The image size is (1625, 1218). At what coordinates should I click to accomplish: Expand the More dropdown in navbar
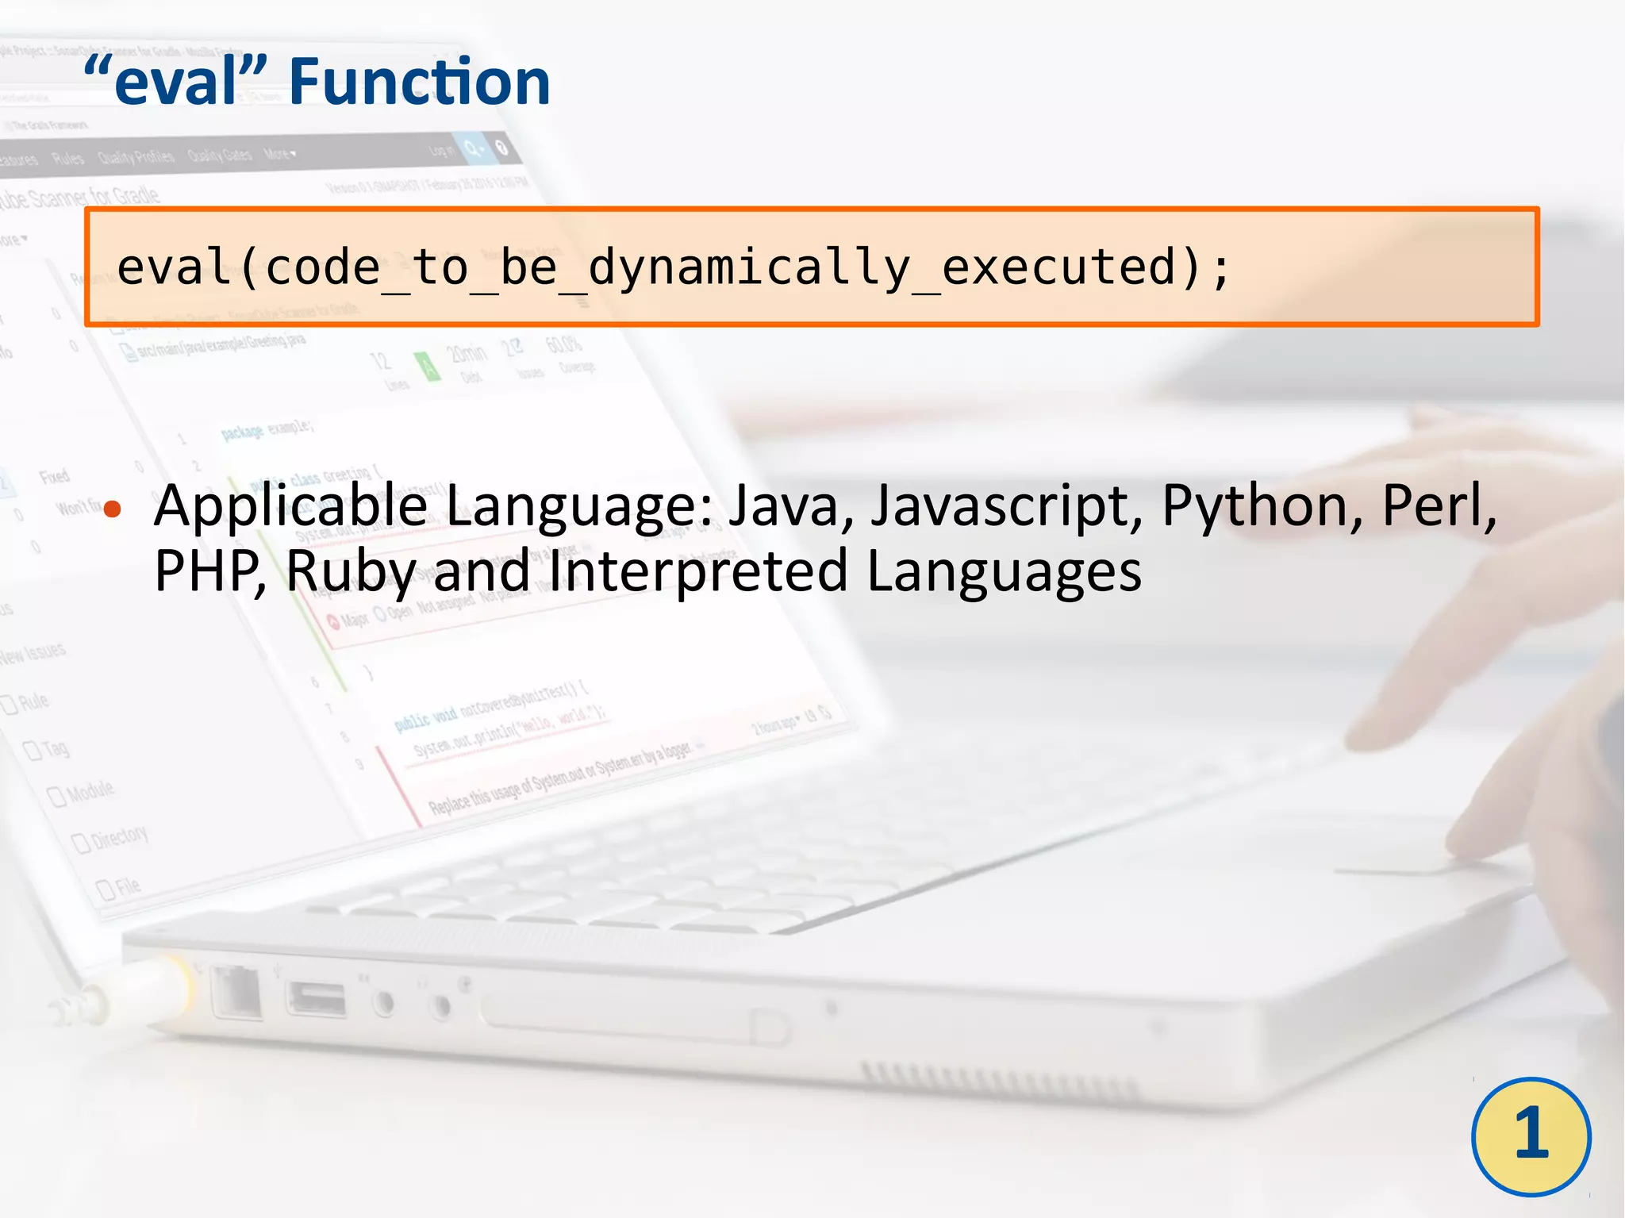[279, 154]
